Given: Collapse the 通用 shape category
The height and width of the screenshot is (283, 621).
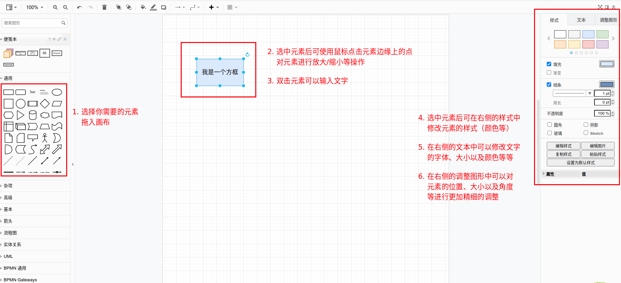Looking at the screenshot, I should (35, 78).
